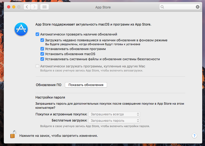Check "Автоматически загружать программы" from other Macs
Viewport: 205px width, 146px height.
(37, 66)
